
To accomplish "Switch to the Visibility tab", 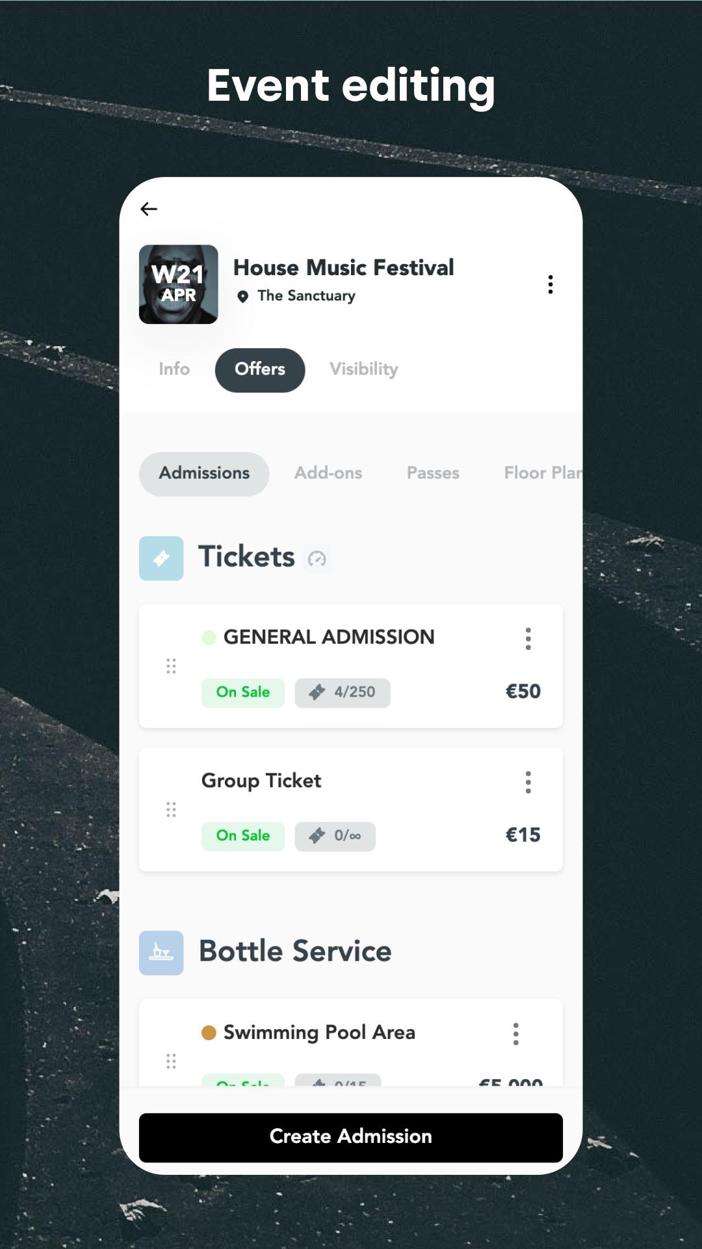I will [364, 369].
